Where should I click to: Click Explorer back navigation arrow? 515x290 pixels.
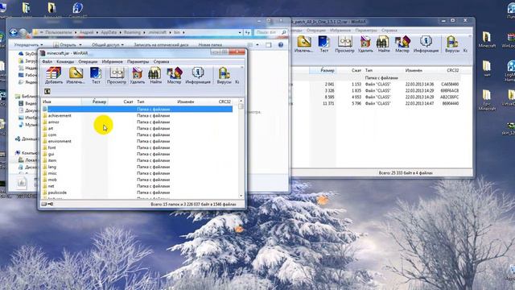pyautogui.click(x=14, y=32)
